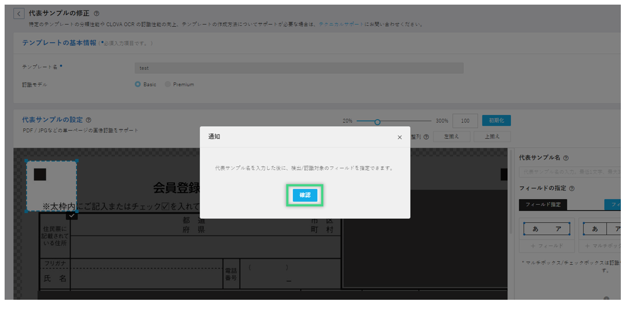The width and height of the screenshot is (628, 309).
Task: Click 左揃え align left button
Action: click(451, 137)
